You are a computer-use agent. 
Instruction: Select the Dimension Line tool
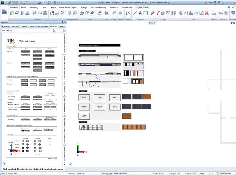tap(145, 13)
